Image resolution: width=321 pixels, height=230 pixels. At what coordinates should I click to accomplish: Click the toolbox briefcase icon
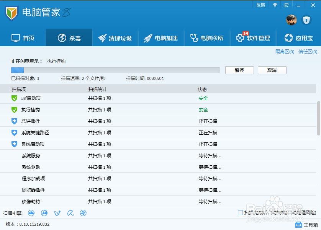[298, 225]
